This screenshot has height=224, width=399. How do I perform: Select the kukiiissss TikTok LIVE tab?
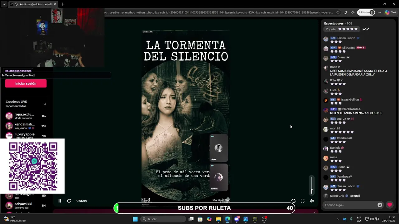pyautogui.click(x=33, y=4)
